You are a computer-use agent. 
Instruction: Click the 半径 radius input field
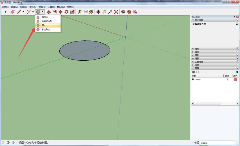[215, 143]
